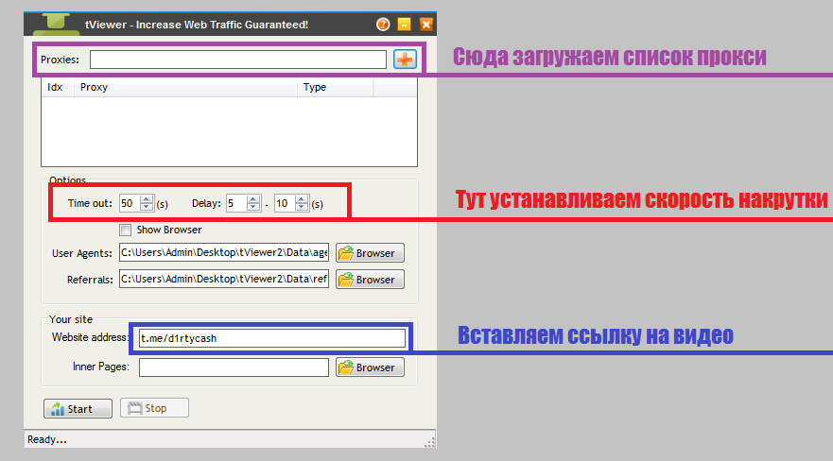Screen dimensions: 833x461
Task: Increase the minimum Delay value
Action: (x=252, y=198)
